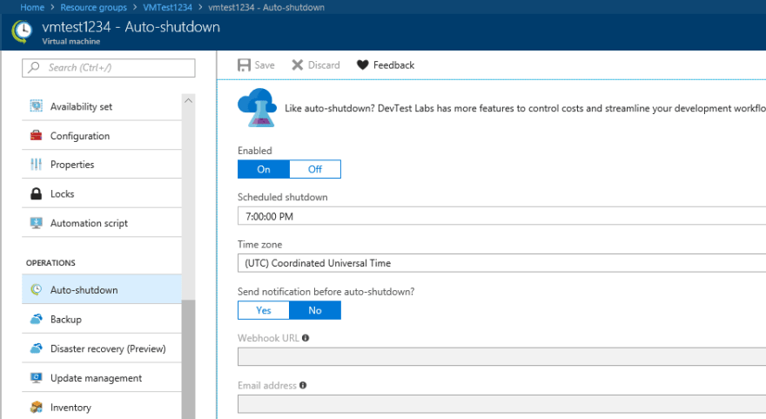Click the Save button label
This screenshot has height=419, width=766.
pos(265,65)
